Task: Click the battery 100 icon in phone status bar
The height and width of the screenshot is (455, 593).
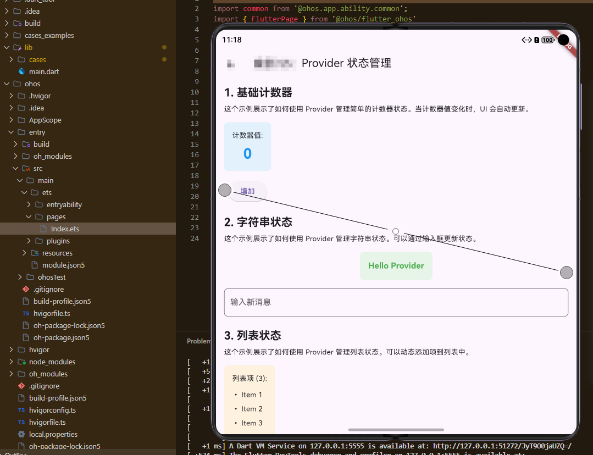Action: tap(547, 40)
